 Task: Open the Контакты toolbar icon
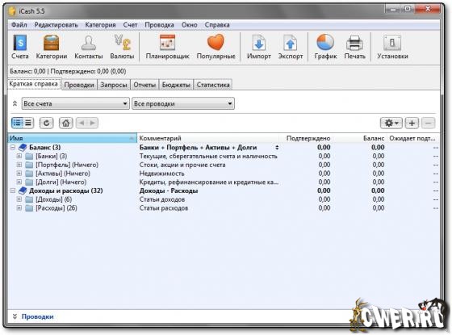89,43
